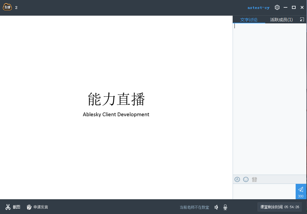Maximize the live classroom window
Viewport: 307px width, 214px height.
(x=293, y=7)
